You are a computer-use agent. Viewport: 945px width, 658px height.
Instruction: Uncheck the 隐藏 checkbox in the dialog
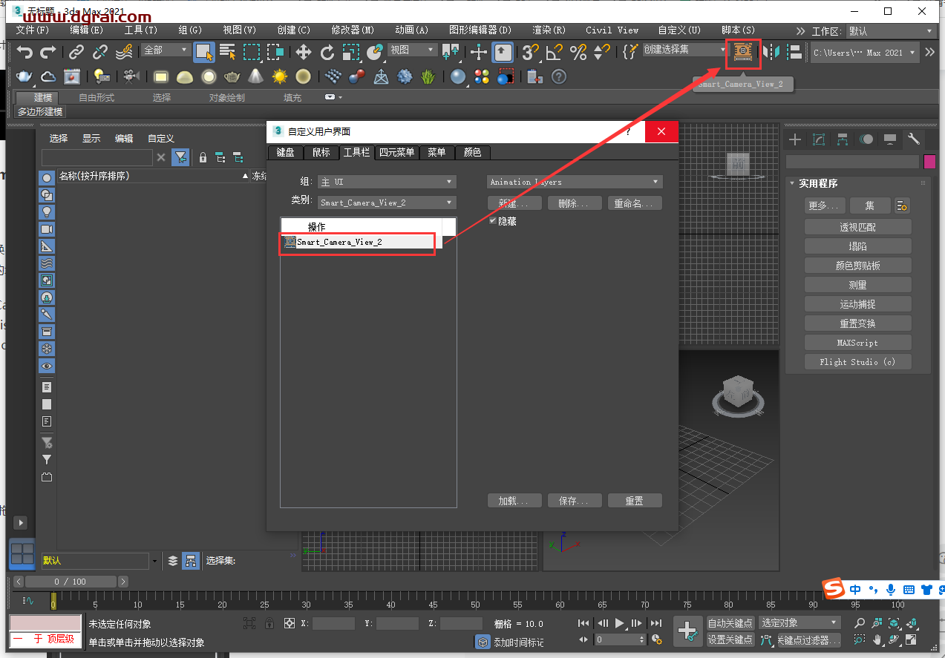[491, 220]
